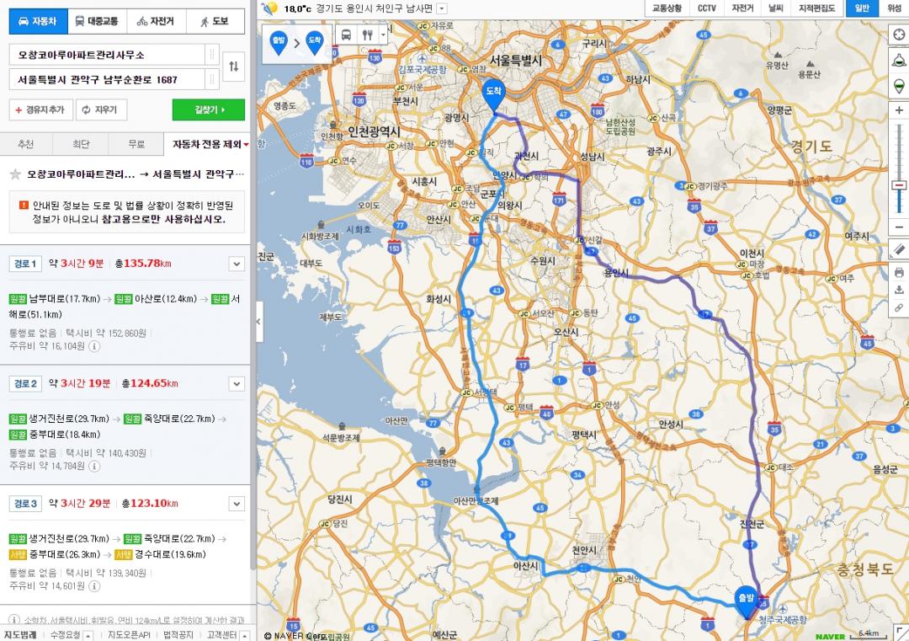Image resolution: width=909 pixels, height=641 pixels.
Task: Click the copy map link icon
Action: coord(898,308)
